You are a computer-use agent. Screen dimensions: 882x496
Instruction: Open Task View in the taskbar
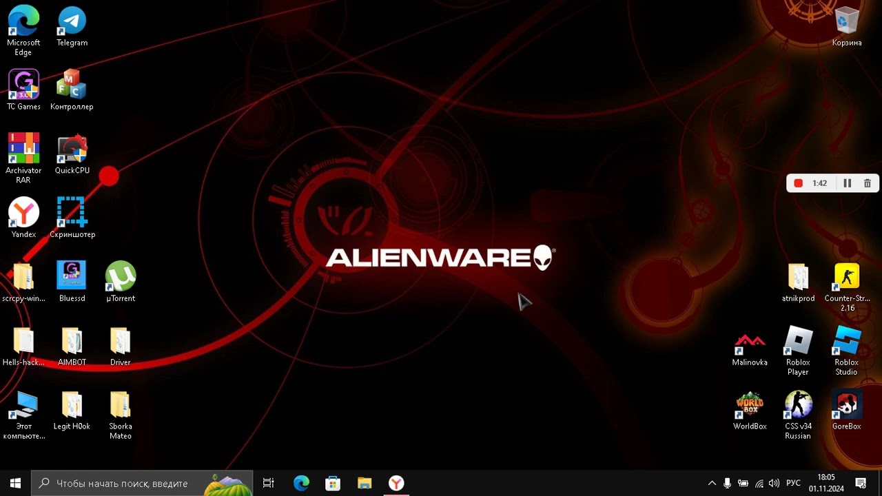click(x=269, y=483)
